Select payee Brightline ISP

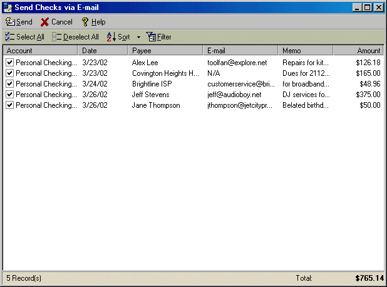click(x=152, y=84)
